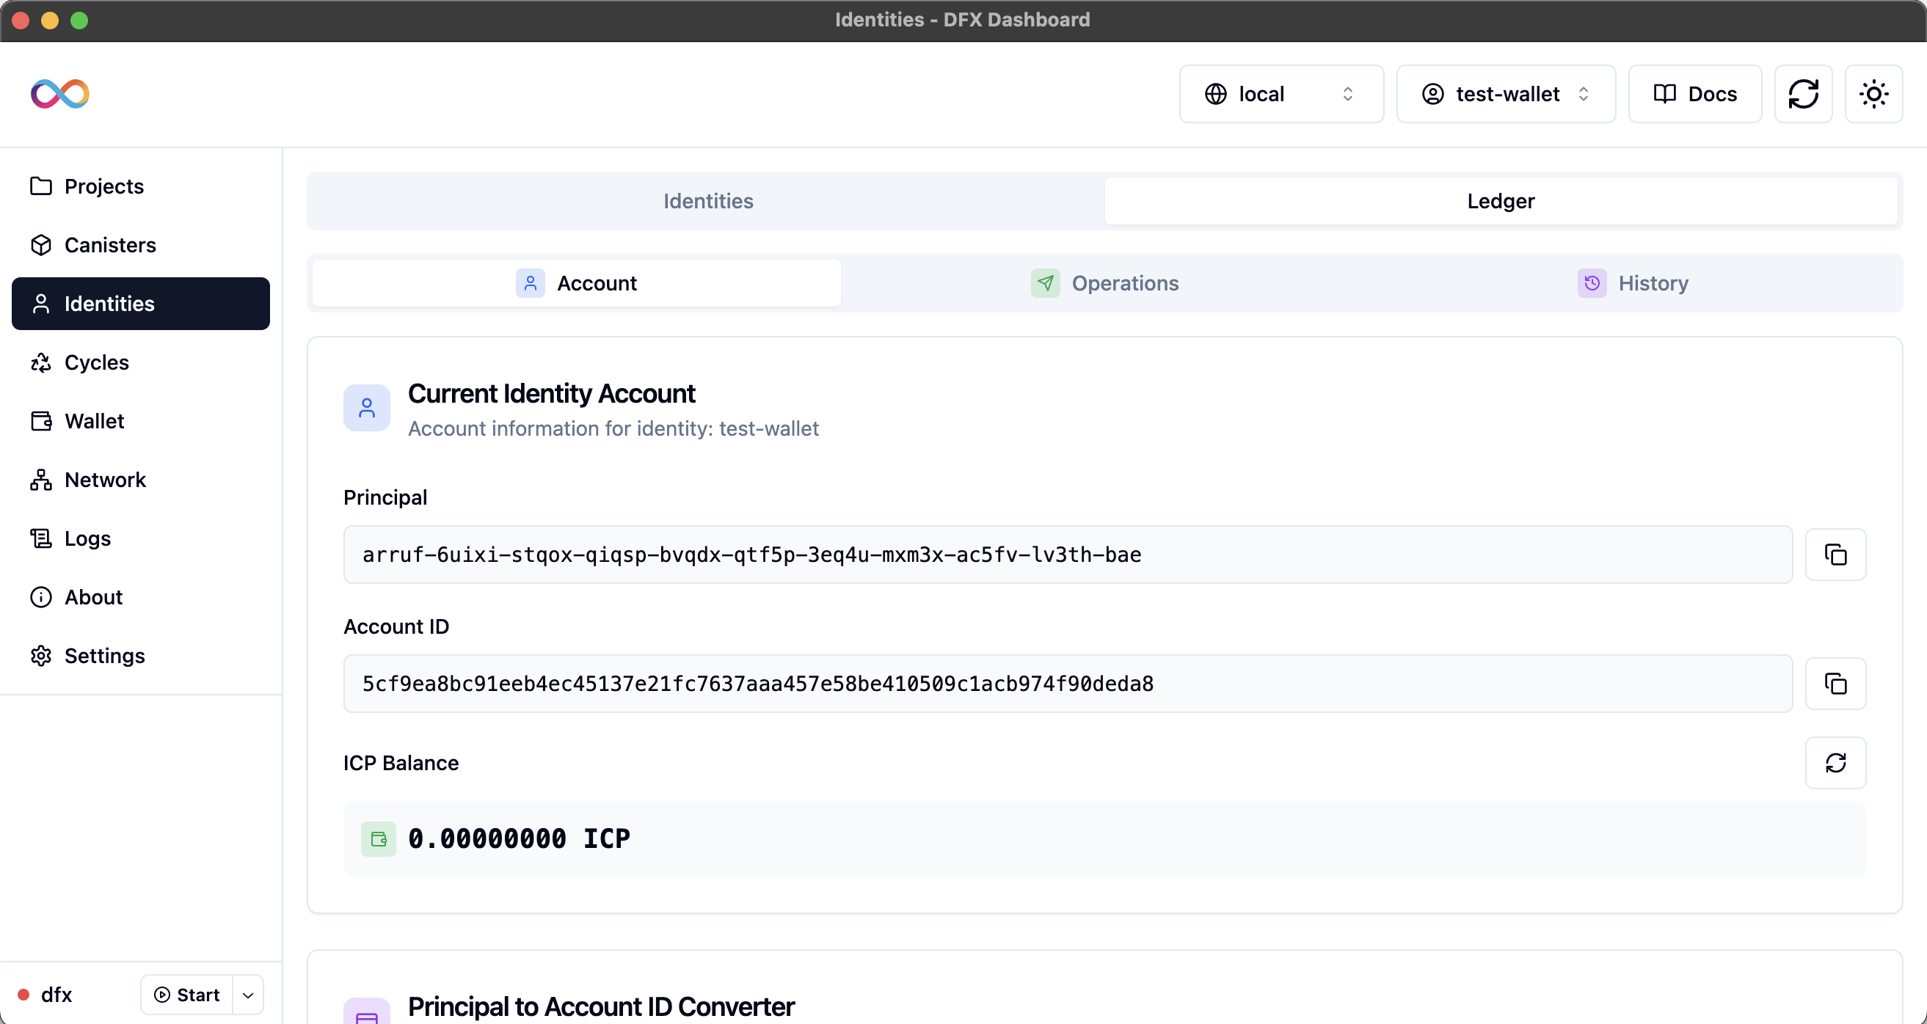Screen dimensions: 1927x1024
Task: Refresh the ICP Balance
Action: tap(1835, 762)
